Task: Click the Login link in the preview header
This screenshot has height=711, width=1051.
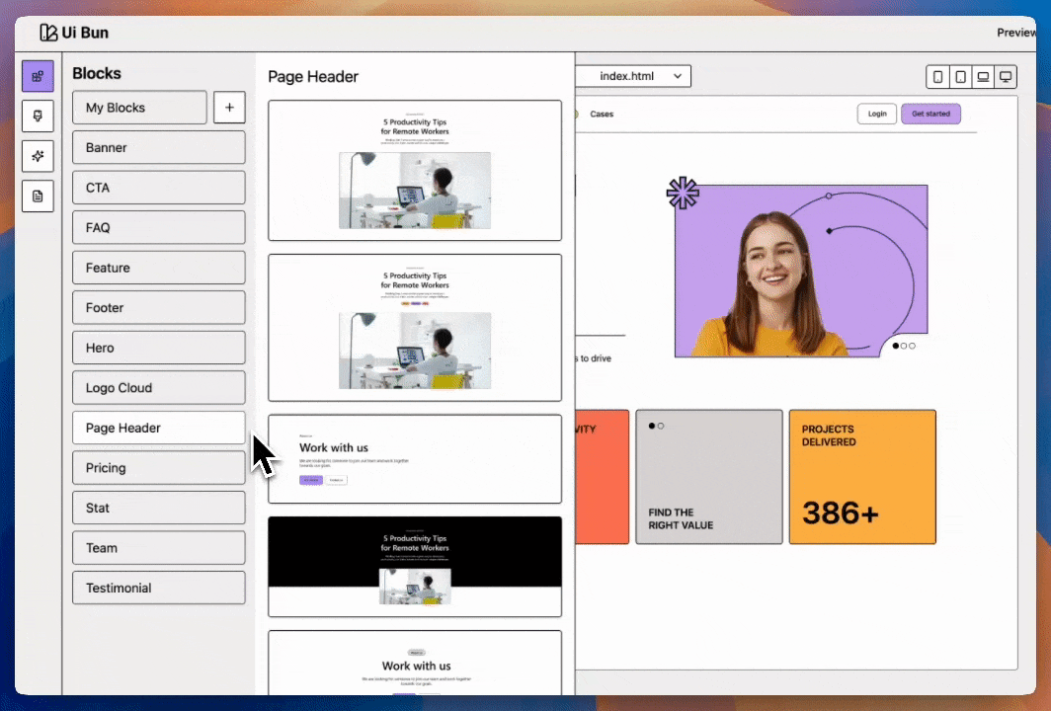Action: (876, 114)
